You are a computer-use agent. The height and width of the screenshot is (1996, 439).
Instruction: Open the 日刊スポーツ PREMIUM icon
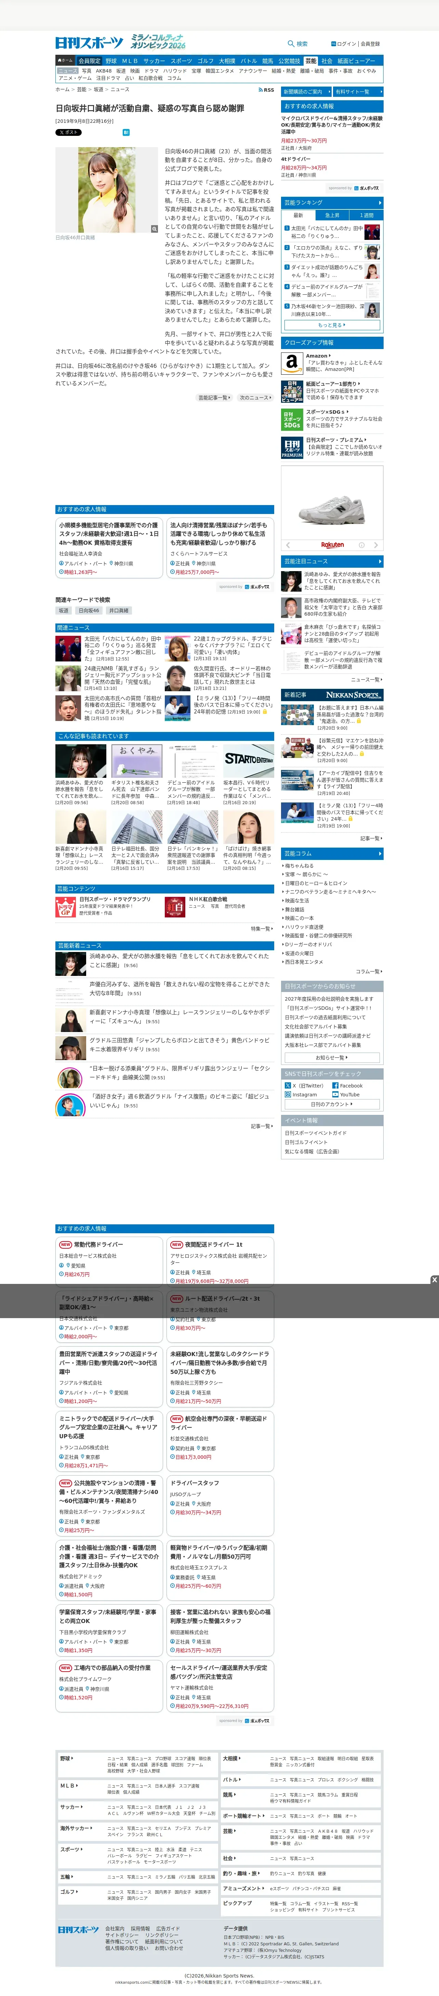tap(292, 448)
